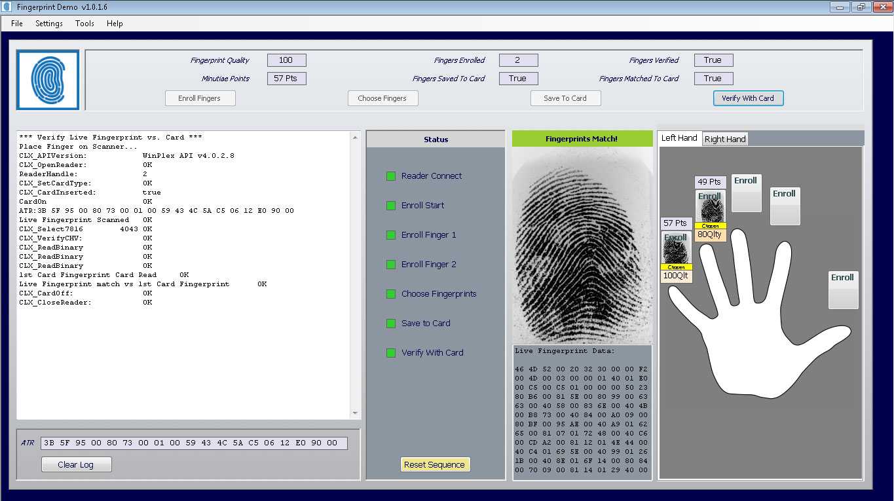Click the green Enroll Start status indicator

(x=391, y=206)
